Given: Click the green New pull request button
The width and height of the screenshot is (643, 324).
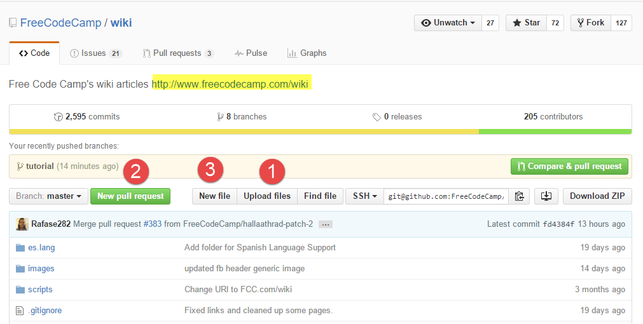Looking at the screenshot, I should [131, 196].
